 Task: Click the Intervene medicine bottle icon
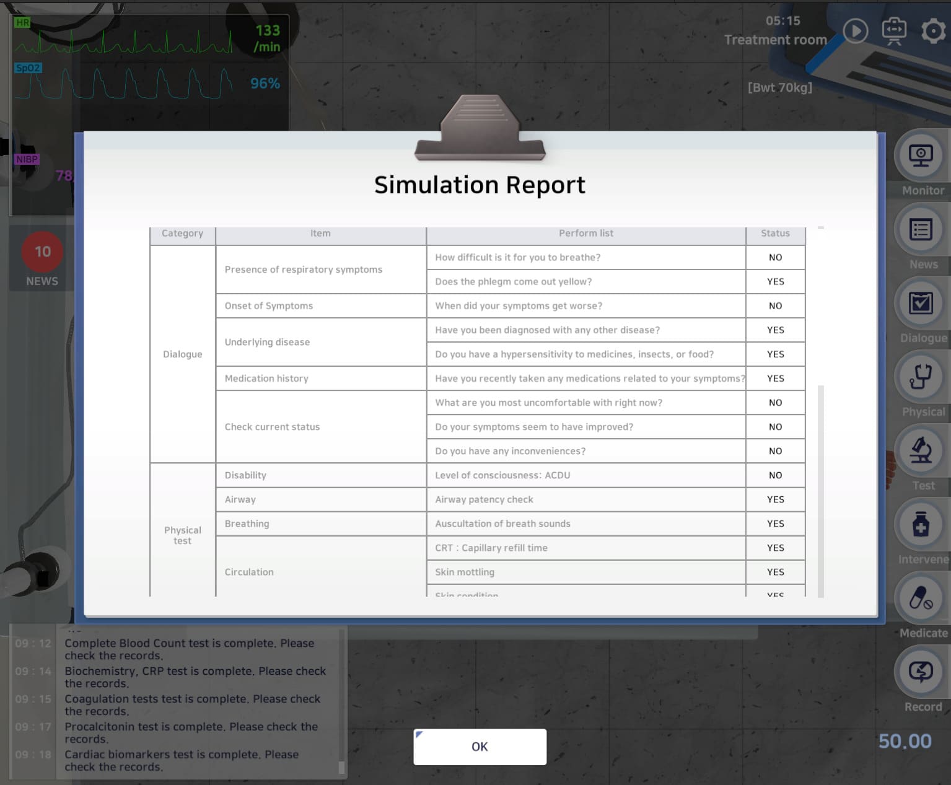[921, 525]
